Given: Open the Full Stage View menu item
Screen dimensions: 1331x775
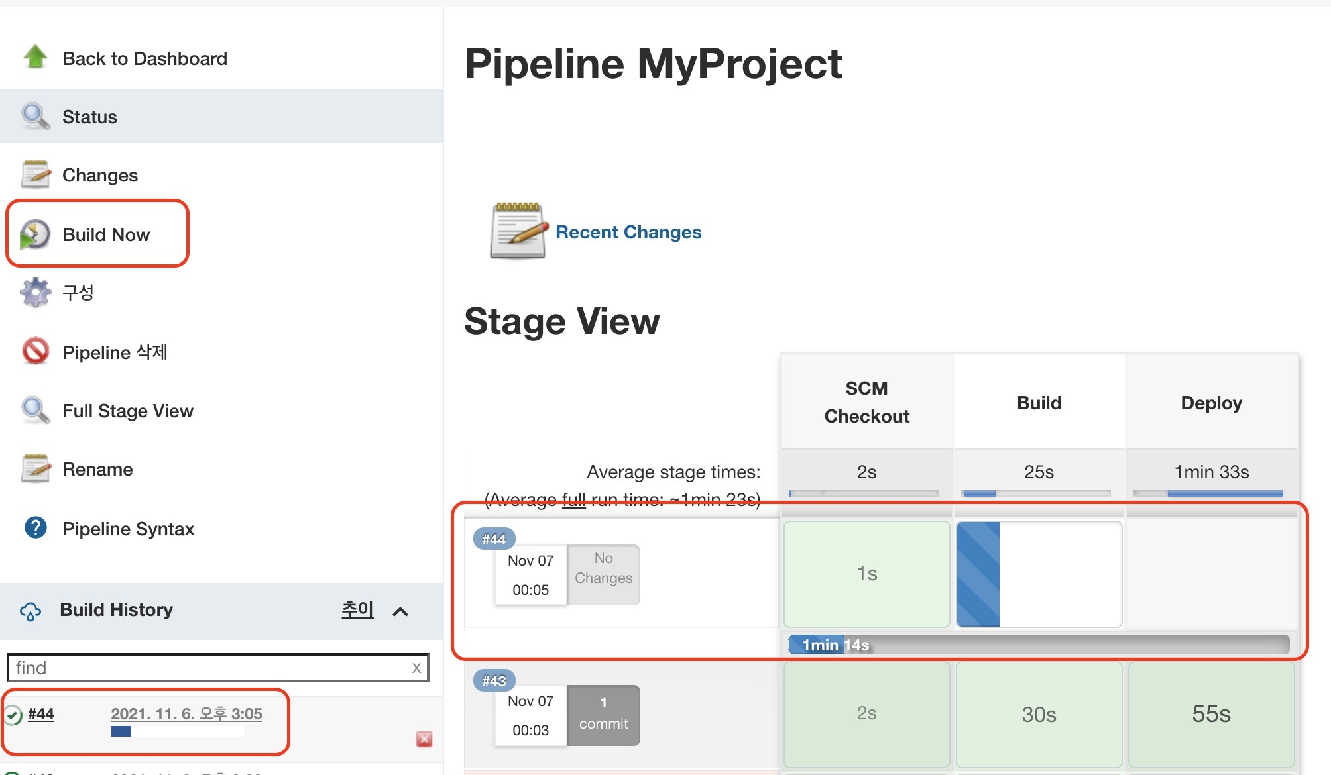Looking at the screenshot, I should pyautogui.click(x=127, y=411).
